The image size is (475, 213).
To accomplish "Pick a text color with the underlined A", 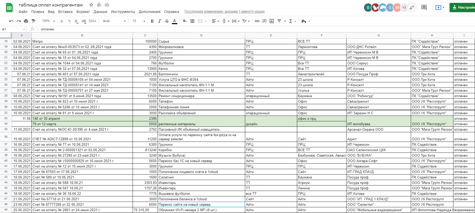I will point(174,21).
